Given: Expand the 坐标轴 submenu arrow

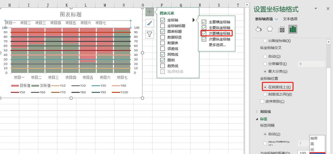Looking at the screenshot, I should pyautogui.click(x=194, y=20).
